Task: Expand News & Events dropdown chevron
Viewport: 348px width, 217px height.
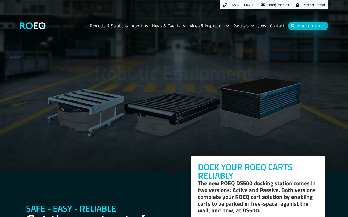Action: tap(184, 26)
